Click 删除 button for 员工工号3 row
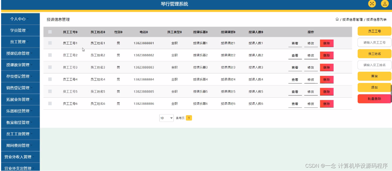The width and height of the screenshot is (392, 171). coord(327,67)
